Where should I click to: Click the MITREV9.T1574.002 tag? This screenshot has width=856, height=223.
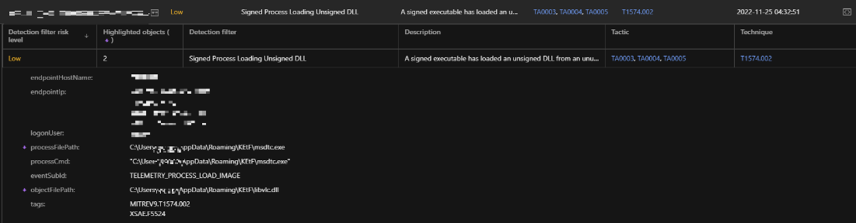coord(160,204)
